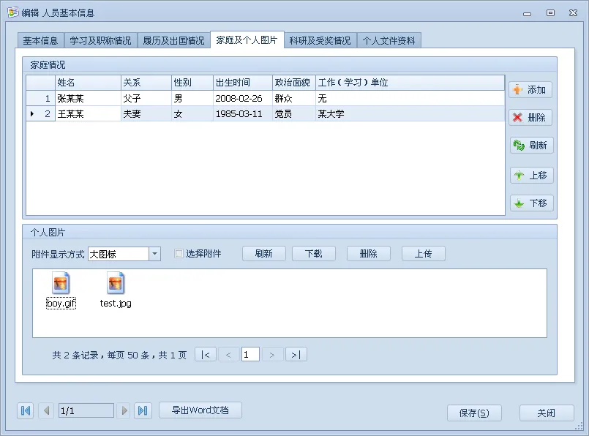Click 导出Word文档 export button

point(200,410)
